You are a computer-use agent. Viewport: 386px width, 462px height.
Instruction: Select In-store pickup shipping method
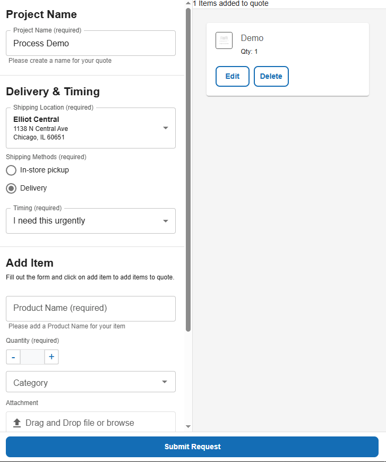click(11, 170)
